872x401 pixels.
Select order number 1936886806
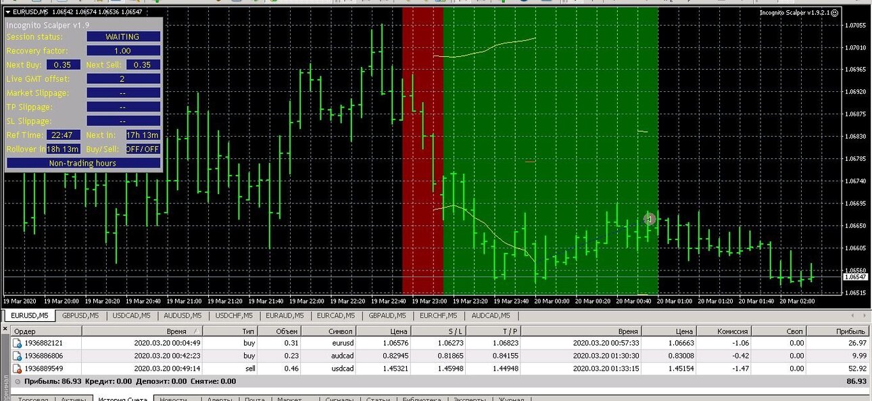(x=44, y=356)
